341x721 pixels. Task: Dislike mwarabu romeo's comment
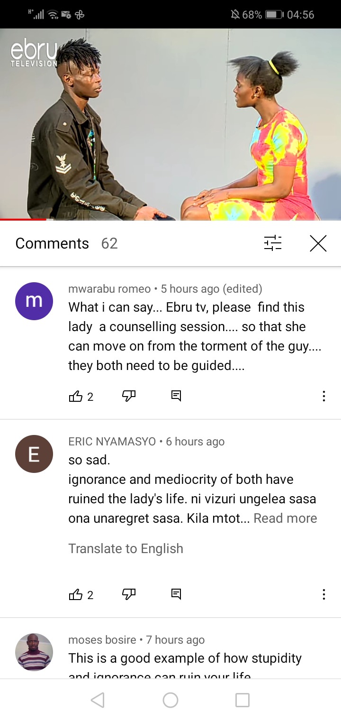(129, 396)
